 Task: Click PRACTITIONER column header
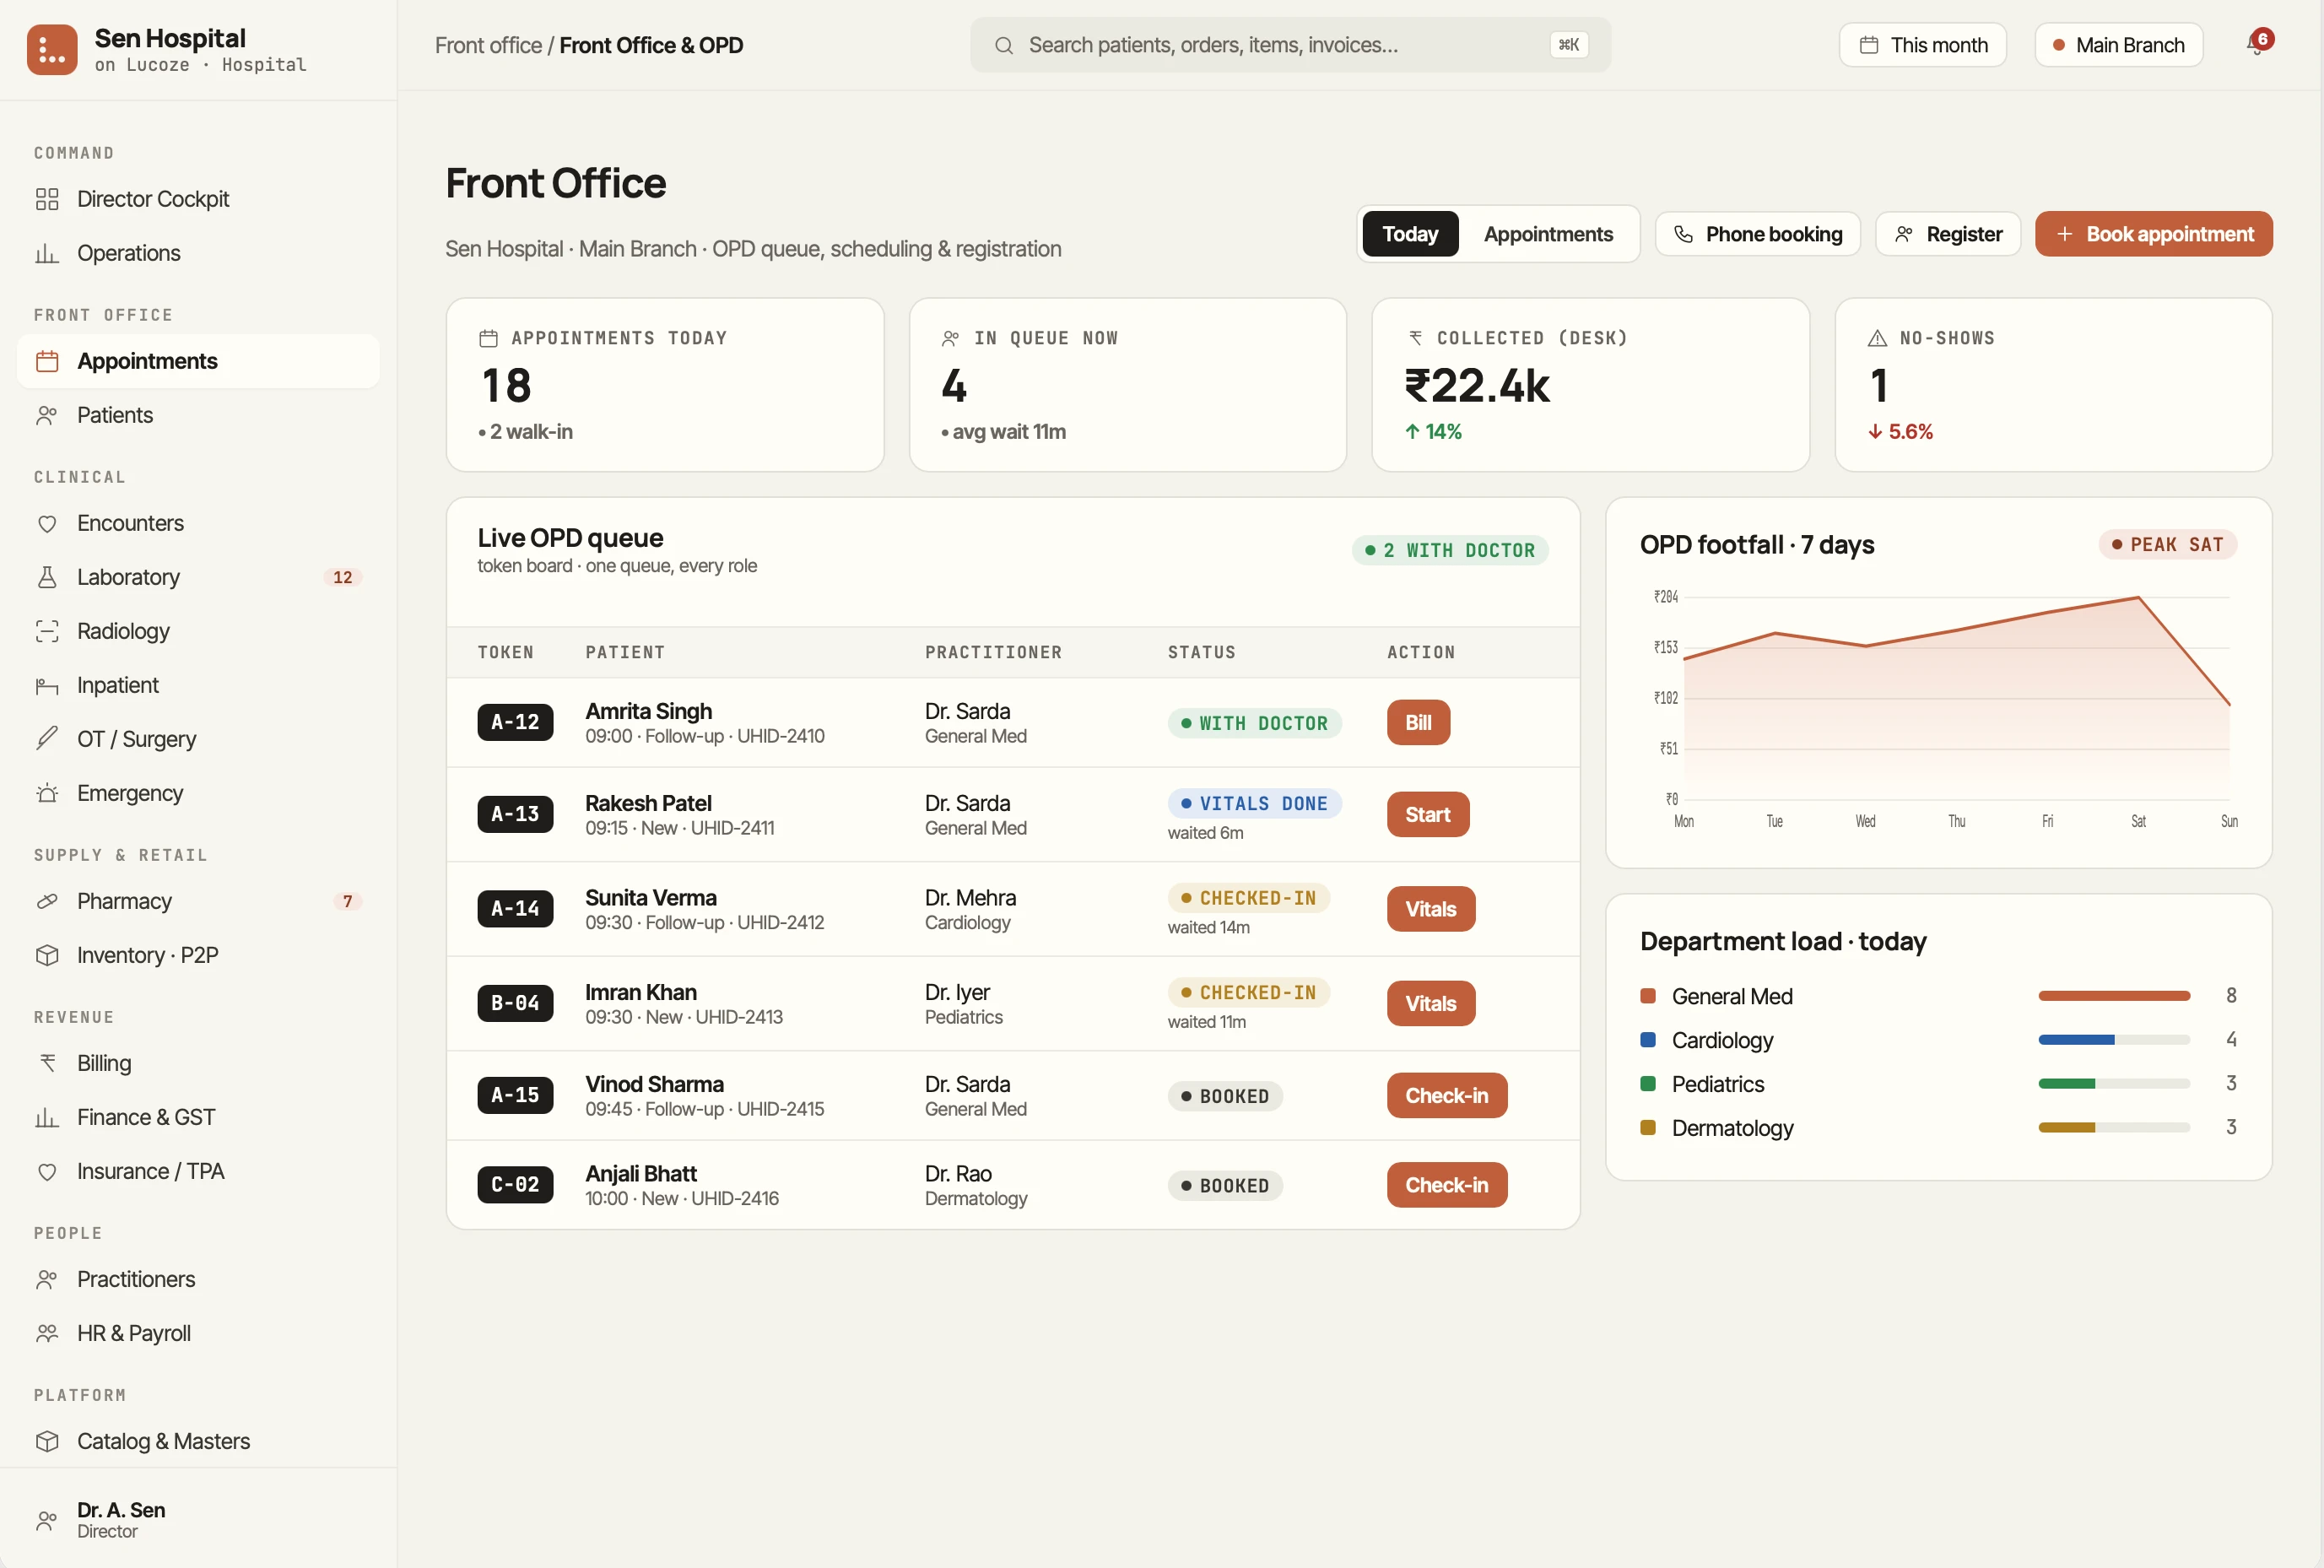click(993, 652)
